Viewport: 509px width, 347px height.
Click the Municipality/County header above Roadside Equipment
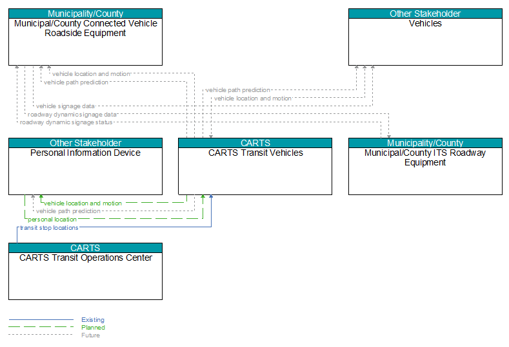pyautogui.click(x=85, y=14)
